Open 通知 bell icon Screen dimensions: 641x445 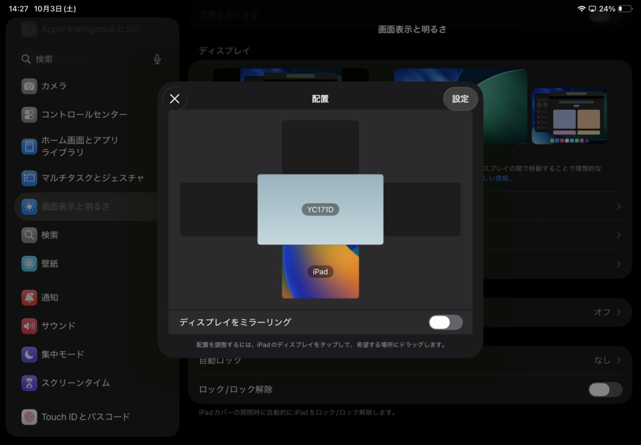29,297
